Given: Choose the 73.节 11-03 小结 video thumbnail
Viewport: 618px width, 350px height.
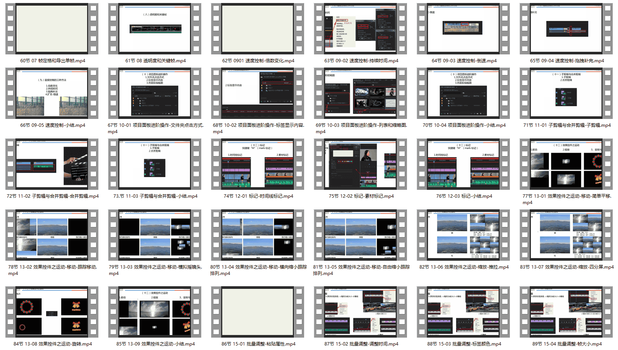Looking at the screenshot, I should 155,164.
